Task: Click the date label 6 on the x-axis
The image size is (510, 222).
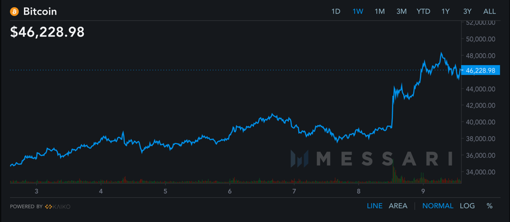Action: [230, 191]
